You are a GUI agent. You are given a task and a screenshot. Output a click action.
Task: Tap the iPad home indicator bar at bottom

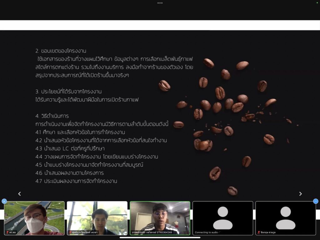pos(160,237)
